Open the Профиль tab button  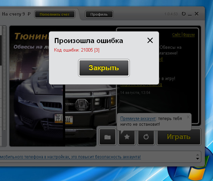pos(99,14)
